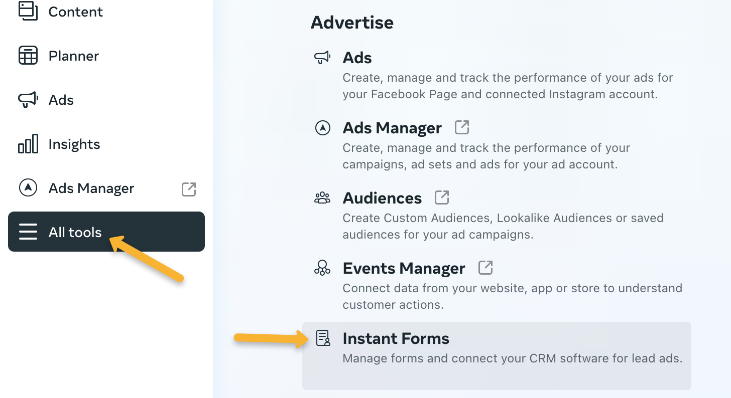731x398 pixels.
Task: Select the All tools label in the sidebar
Action: (x=75, y=232)
